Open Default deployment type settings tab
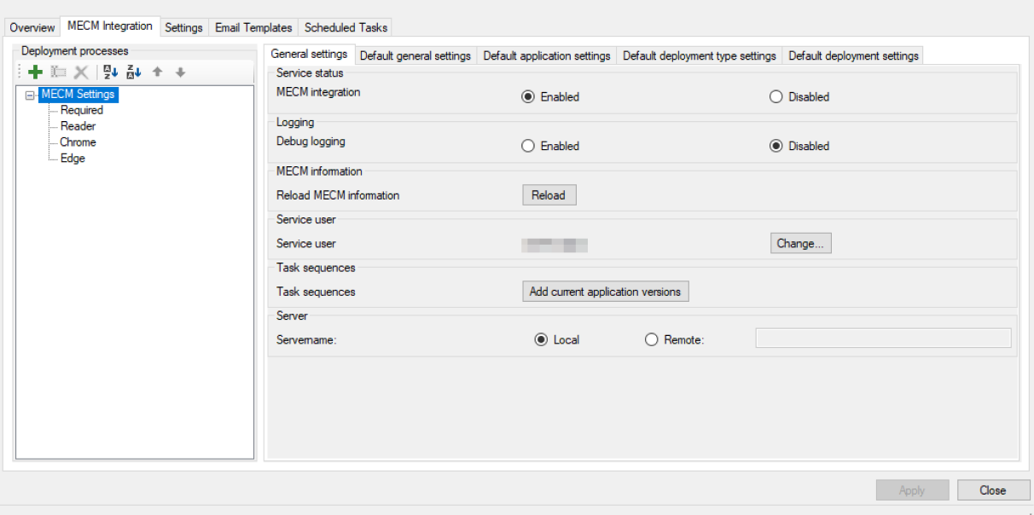This screenshot has height=515, width=1034. pos(700,55)
